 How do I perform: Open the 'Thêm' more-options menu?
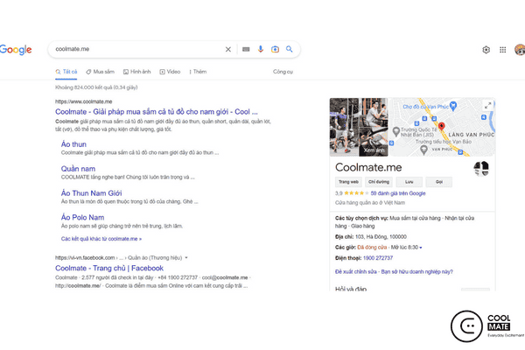point(198,71)
